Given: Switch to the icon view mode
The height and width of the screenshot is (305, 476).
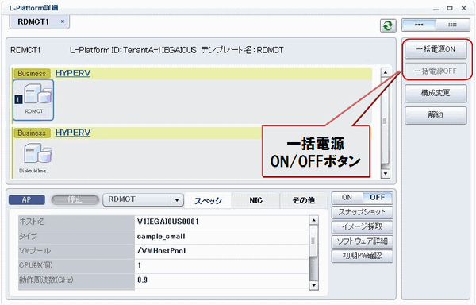Looking at the screenshot, I should (x=419, y=25).
